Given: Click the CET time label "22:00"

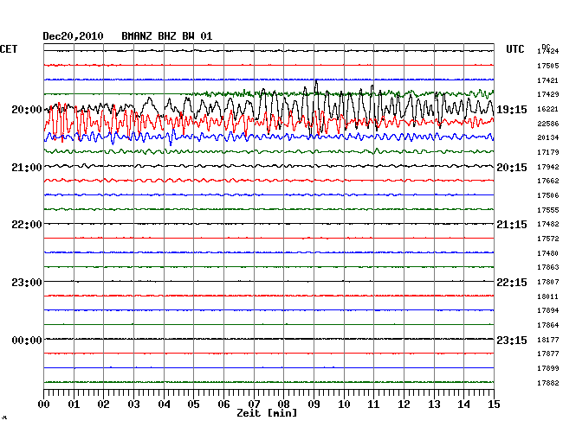Looking at the screenshot, I should (x=27, y=225).
